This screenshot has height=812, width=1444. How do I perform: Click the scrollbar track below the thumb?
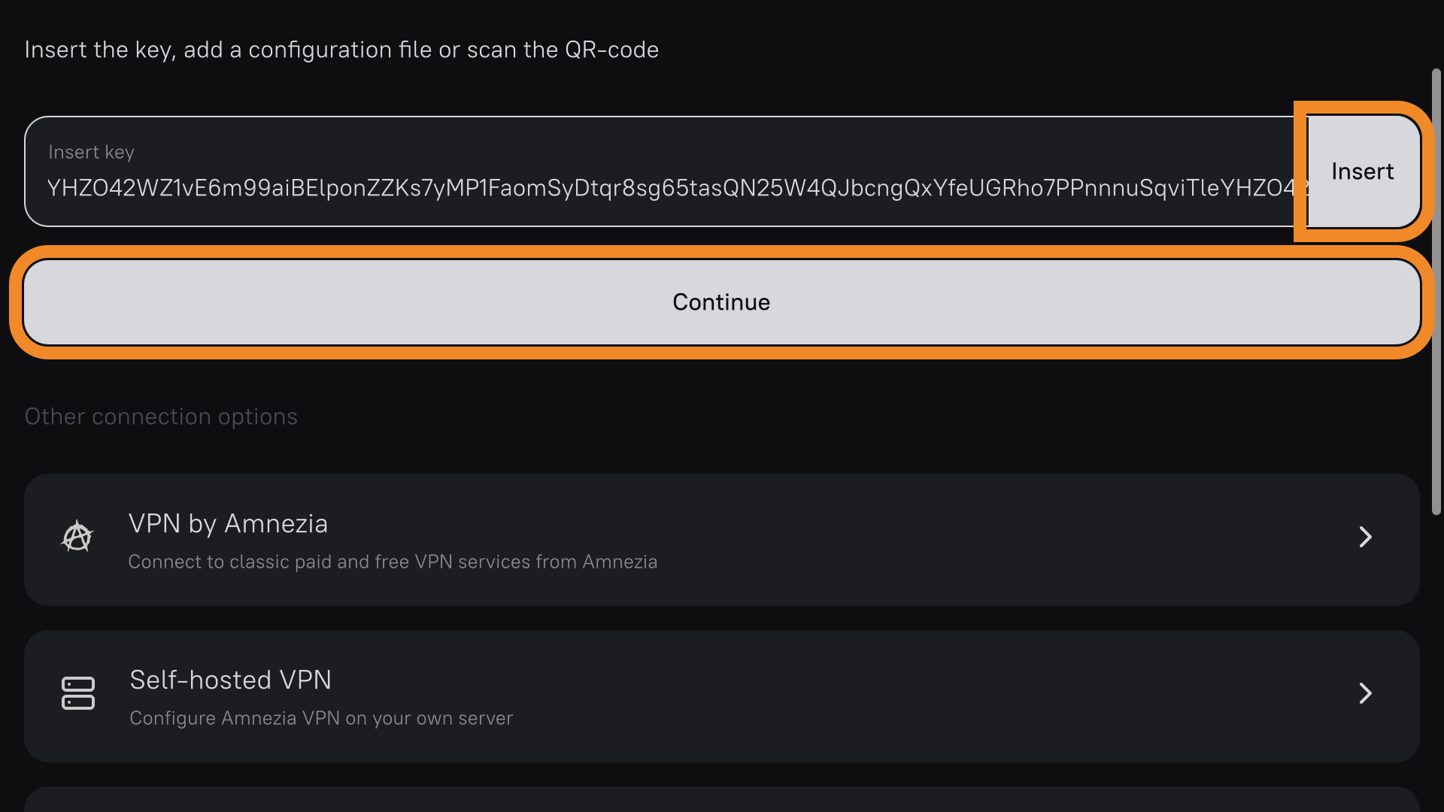(x=1436, y=662)
